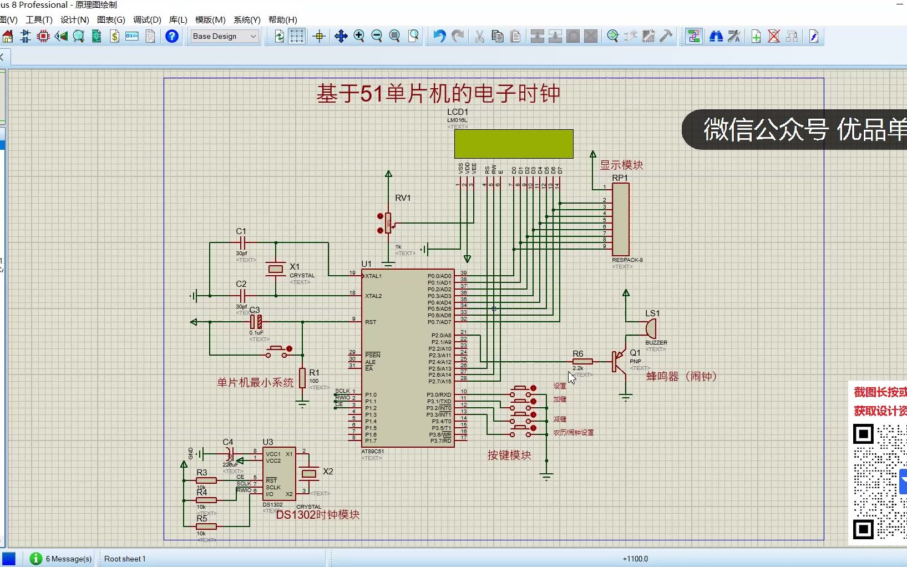The height and width of the screenshot is (567, 907).
Task: Click the Cut scissors icon
Action: coord(480,37)
